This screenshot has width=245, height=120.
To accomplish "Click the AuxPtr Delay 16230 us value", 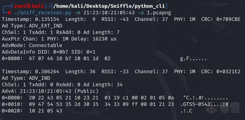I will (104, 39).
